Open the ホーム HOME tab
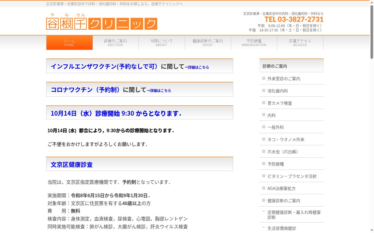374x233 pixels. point(69,43)
